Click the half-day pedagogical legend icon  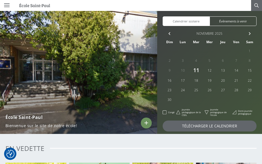pyautogui.click(x=234, y=112)
